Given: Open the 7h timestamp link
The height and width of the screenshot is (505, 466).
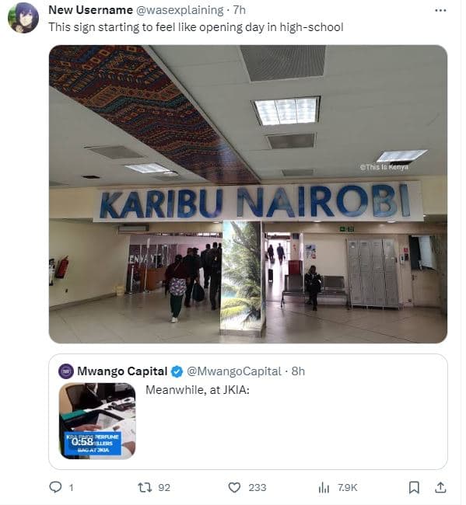Looking at the screenshot, I should tap(240, 10).
